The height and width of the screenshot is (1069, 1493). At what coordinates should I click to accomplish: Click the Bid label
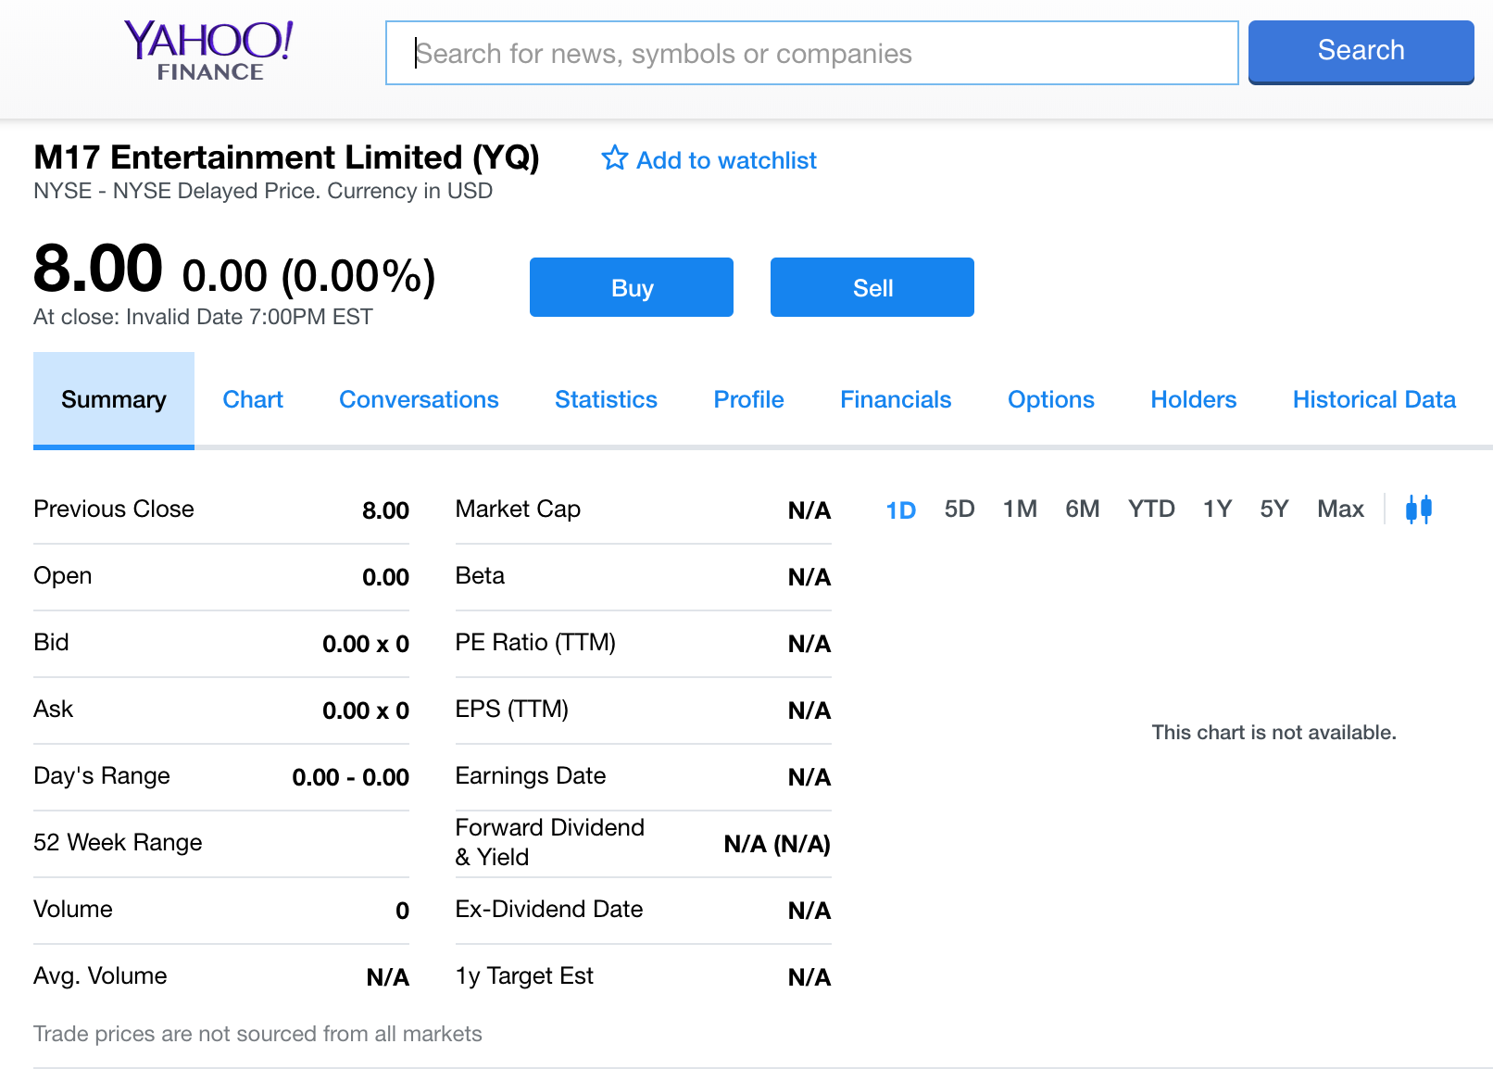click(x=51, y=642)
